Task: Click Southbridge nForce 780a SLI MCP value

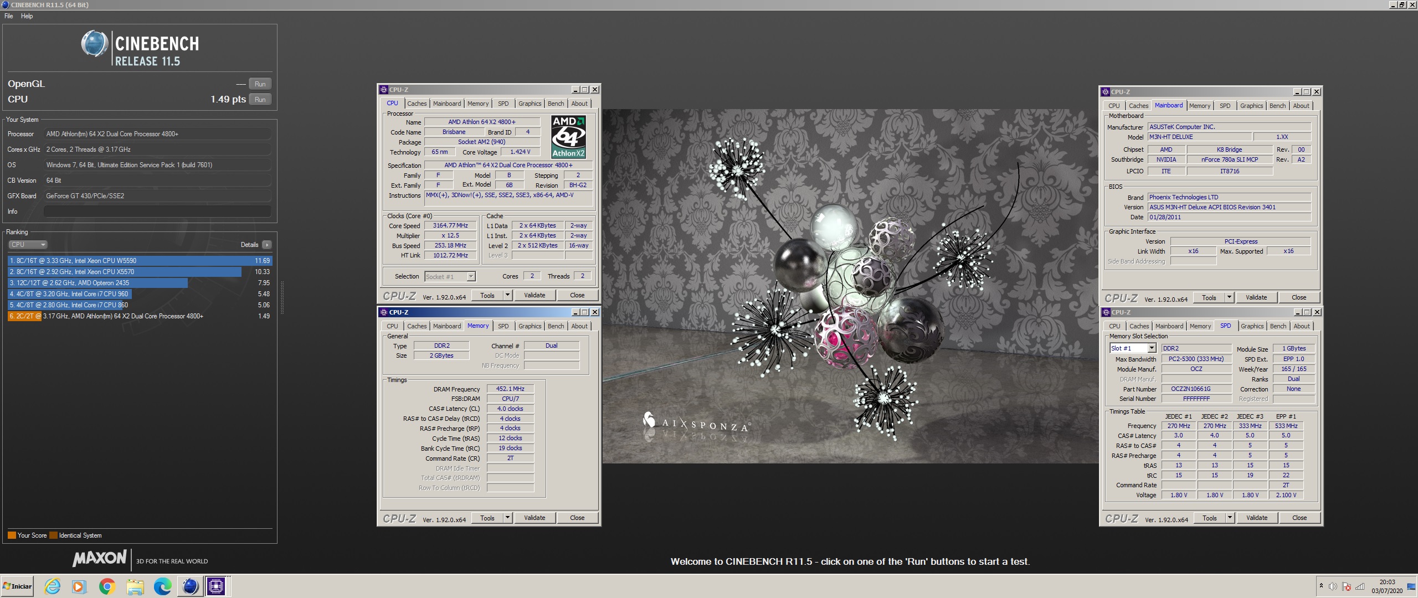Action: pos(1229,159)
